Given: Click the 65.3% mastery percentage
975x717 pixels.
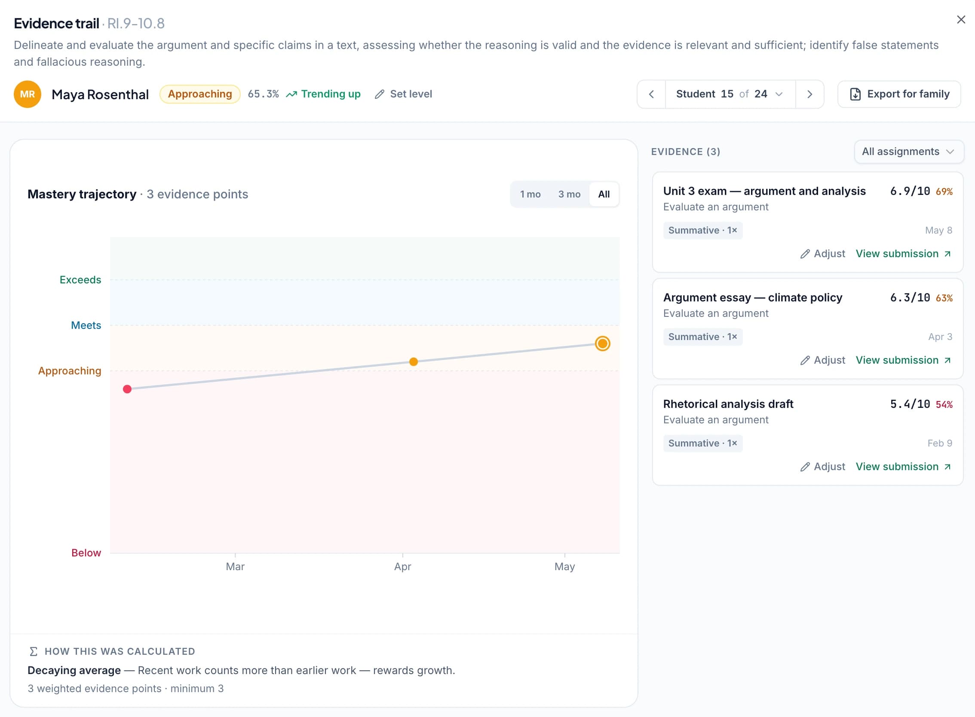Looking at the screenshot, I should [x=263, y=94].
